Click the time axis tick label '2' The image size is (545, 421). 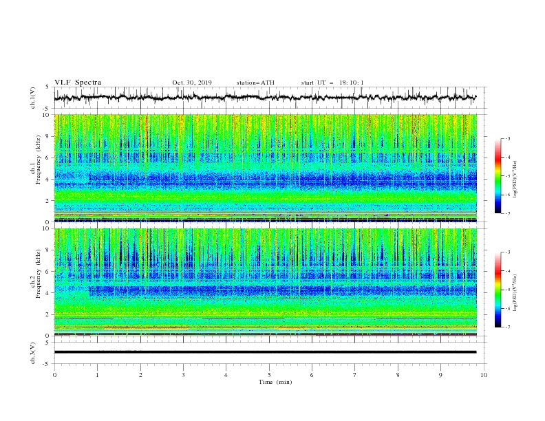(x=140, y=375)
